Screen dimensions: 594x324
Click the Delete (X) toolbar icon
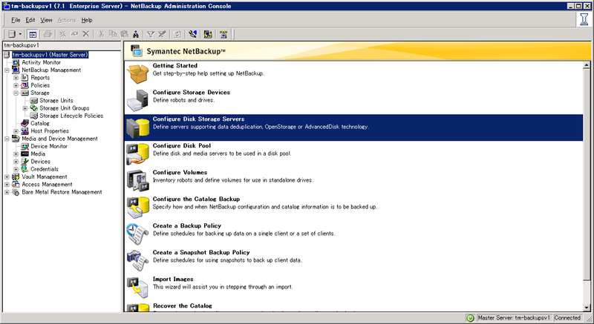pyautogui.click(x=86, y=34)
